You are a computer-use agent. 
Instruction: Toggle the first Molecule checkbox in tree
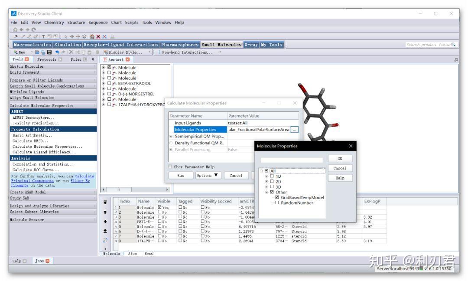click(x=109, y=68)
